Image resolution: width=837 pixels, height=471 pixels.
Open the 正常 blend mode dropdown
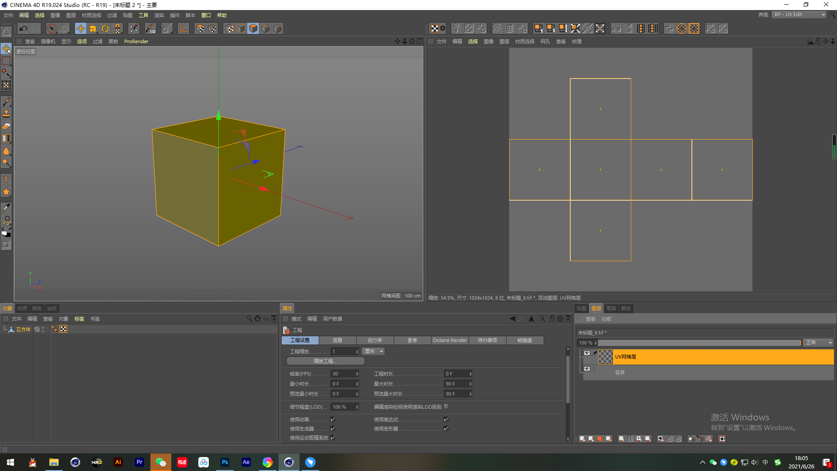pyautogui.click(x=818, y=343)
